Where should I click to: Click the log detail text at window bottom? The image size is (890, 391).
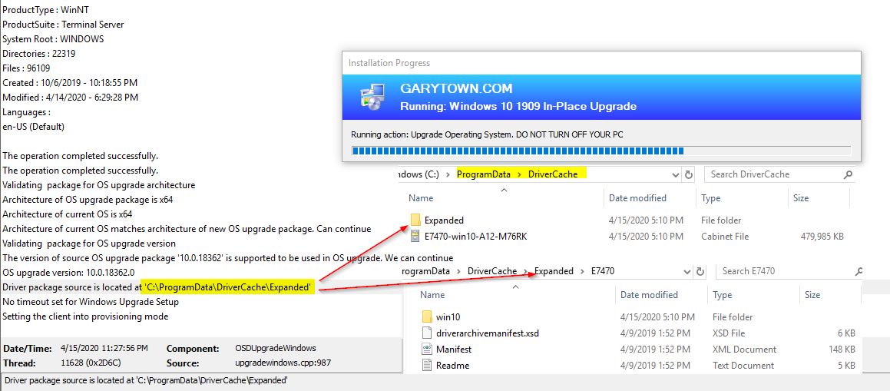coord(145,381)
